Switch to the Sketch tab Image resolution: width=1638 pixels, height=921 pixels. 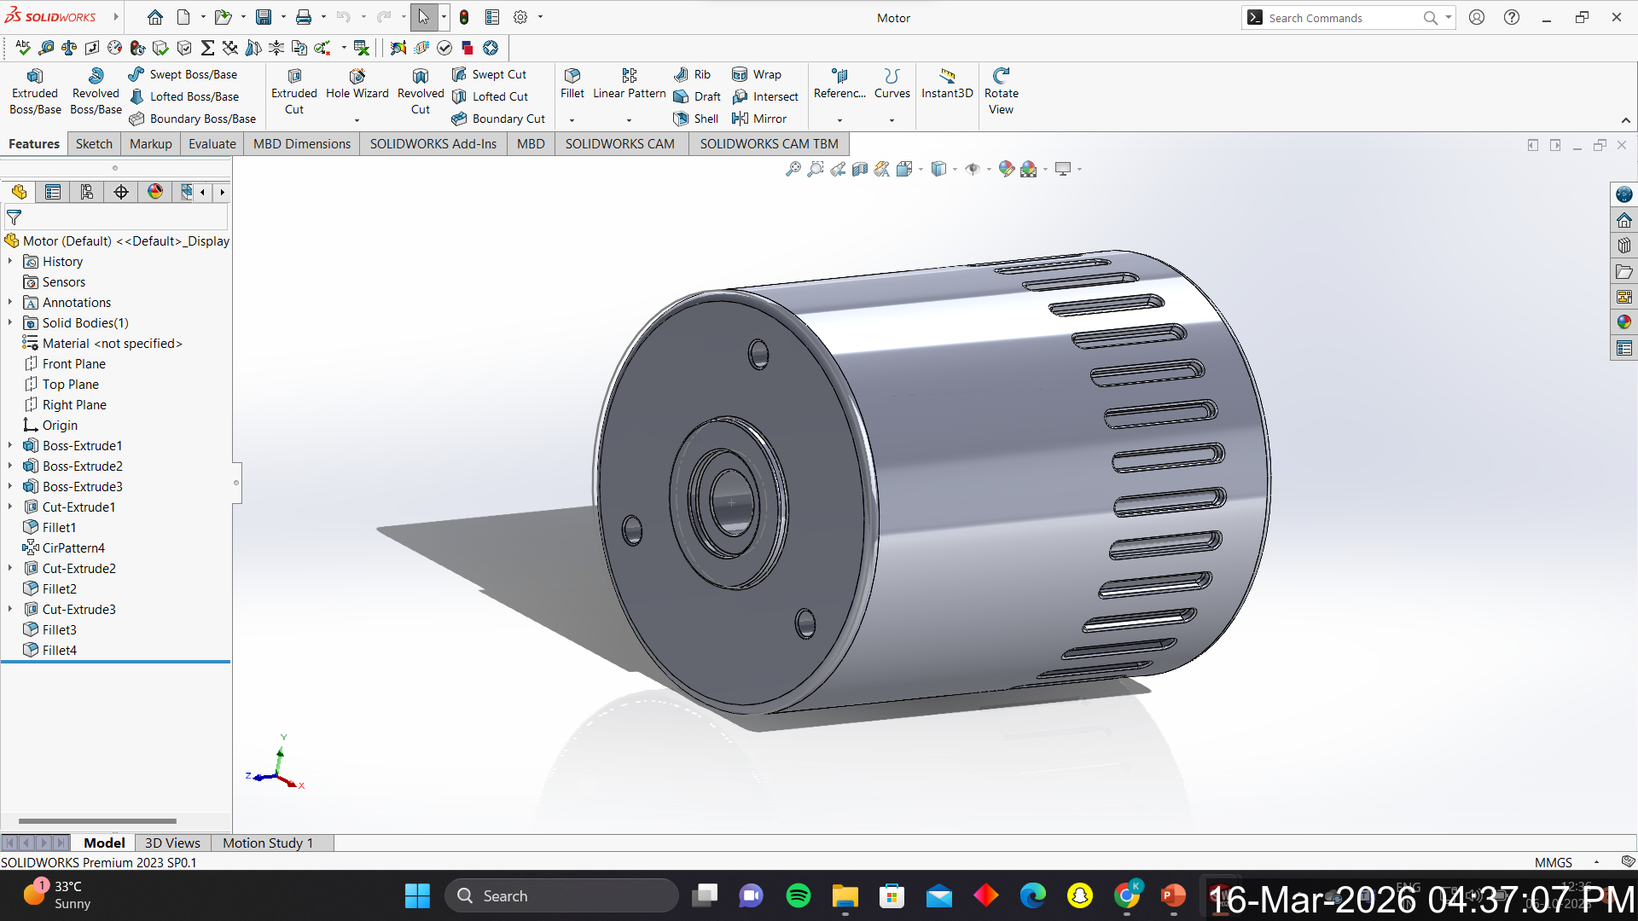click(94, 143)
